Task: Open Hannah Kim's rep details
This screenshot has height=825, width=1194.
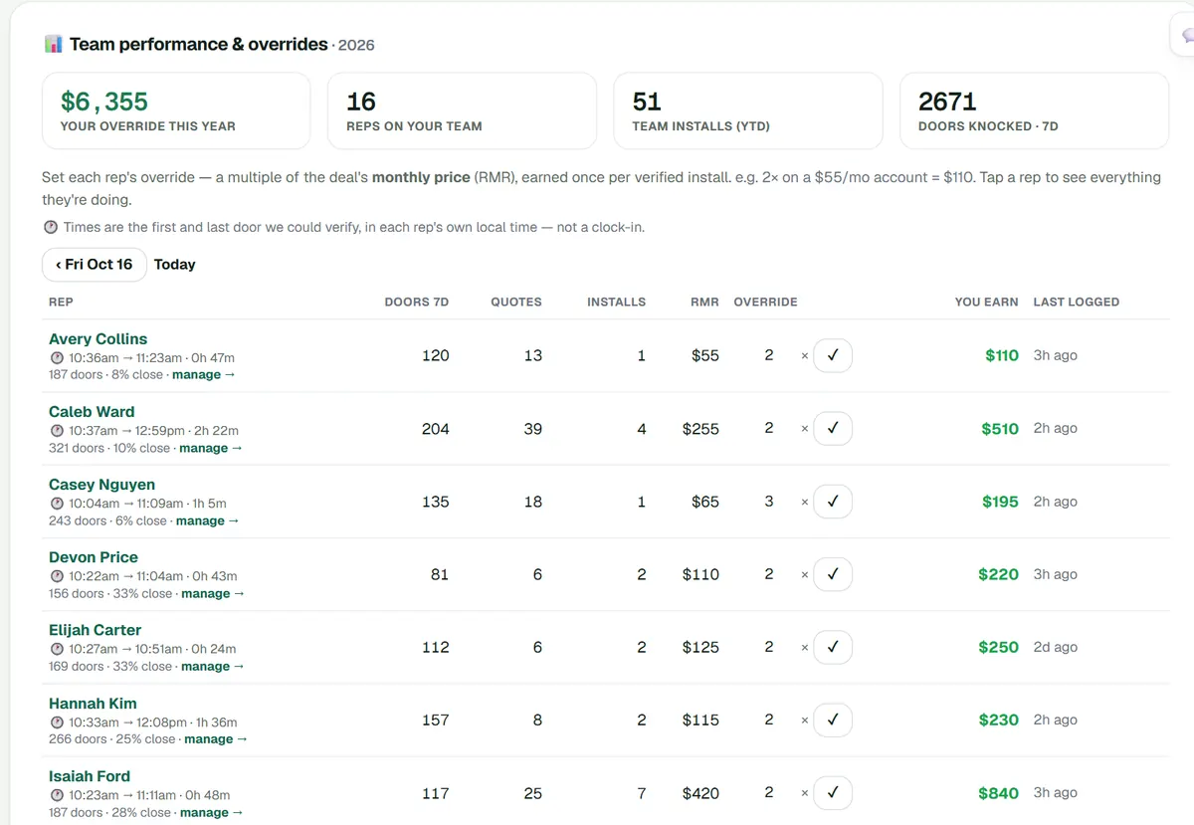Action: [x=93, y=704]
